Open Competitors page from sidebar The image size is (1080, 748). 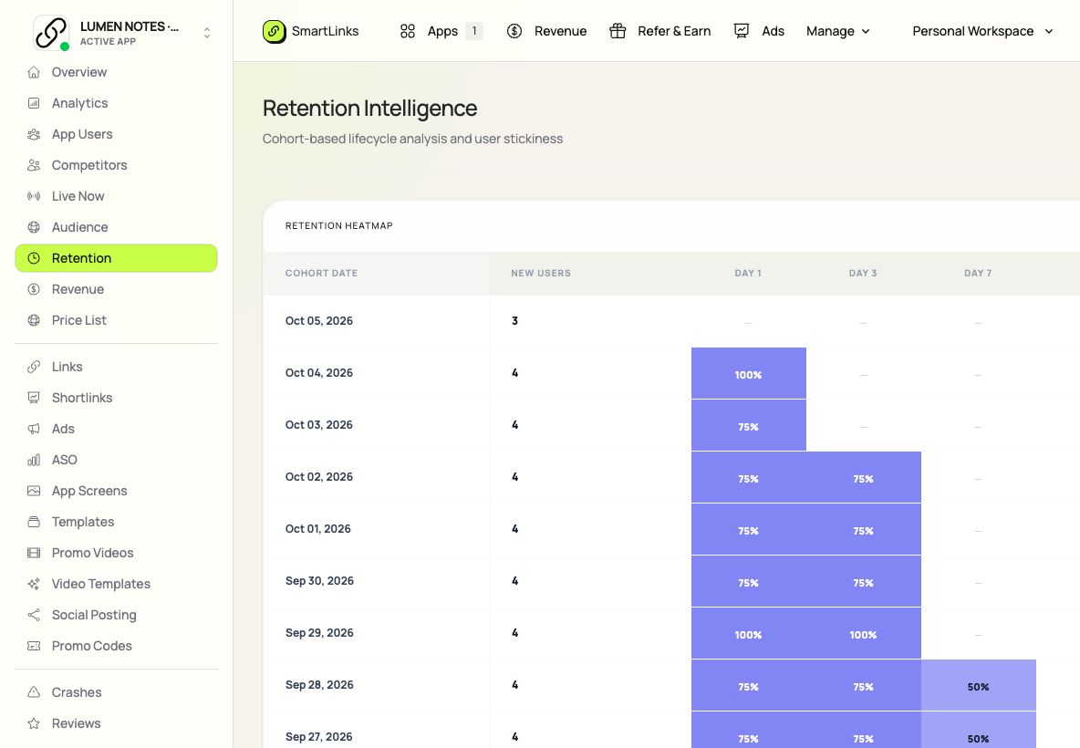click(x=117, y=164)
